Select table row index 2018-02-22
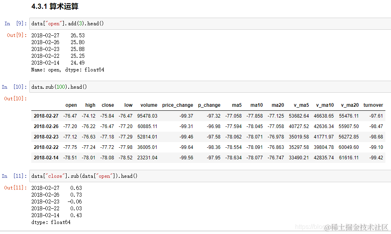This screenshot has width=391, height=234. point(46,147)
